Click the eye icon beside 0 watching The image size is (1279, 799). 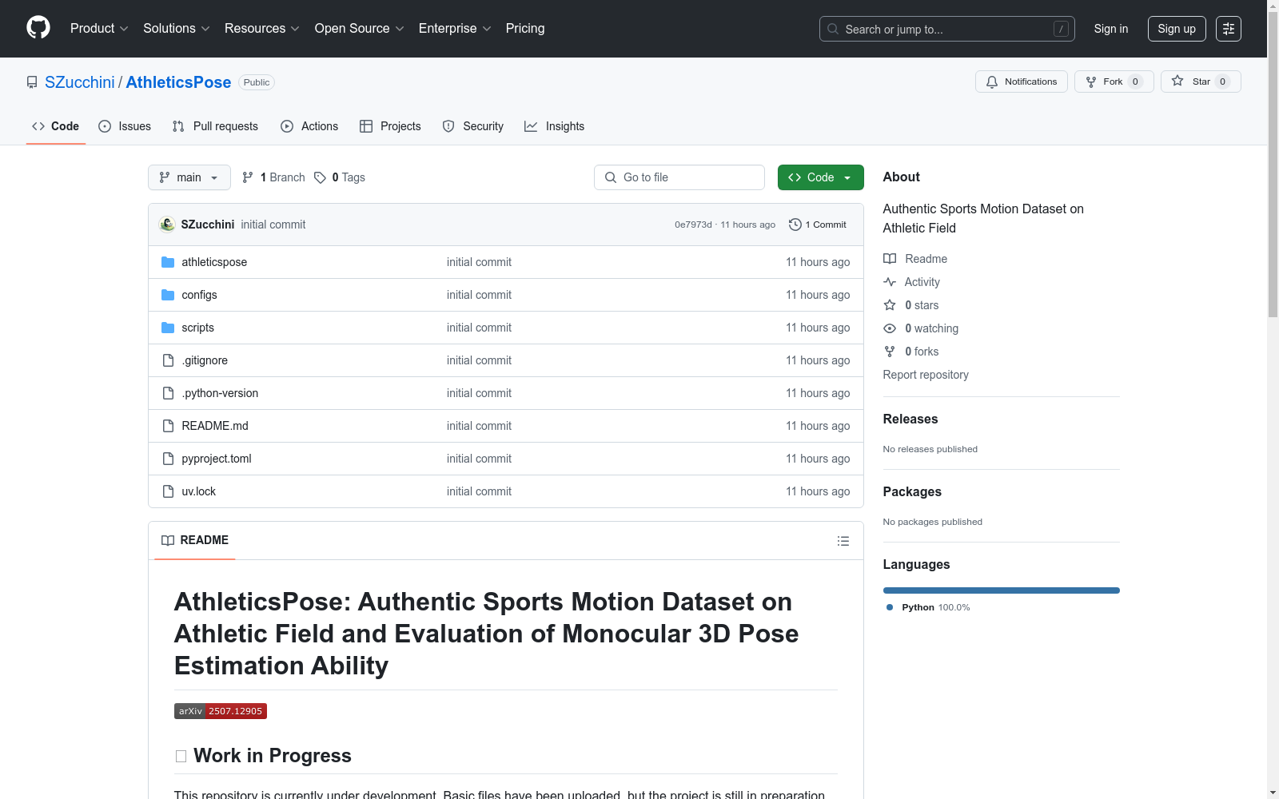[890, 328]
